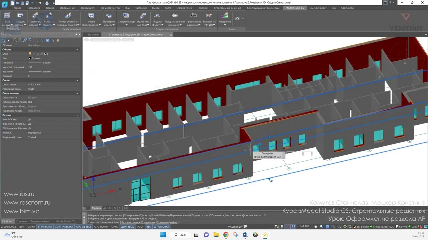428x240 pixels.
Task: Open the Главная ribbon tab
Action: point(17,8)
